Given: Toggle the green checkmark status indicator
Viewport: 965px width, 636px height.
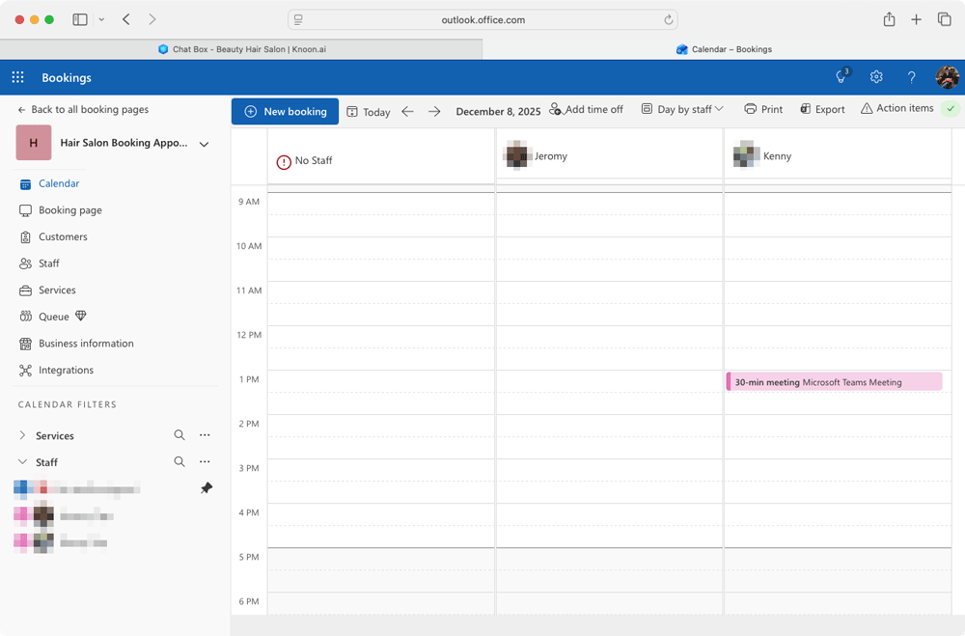Looking at the screenshot, I should [951, 109].
